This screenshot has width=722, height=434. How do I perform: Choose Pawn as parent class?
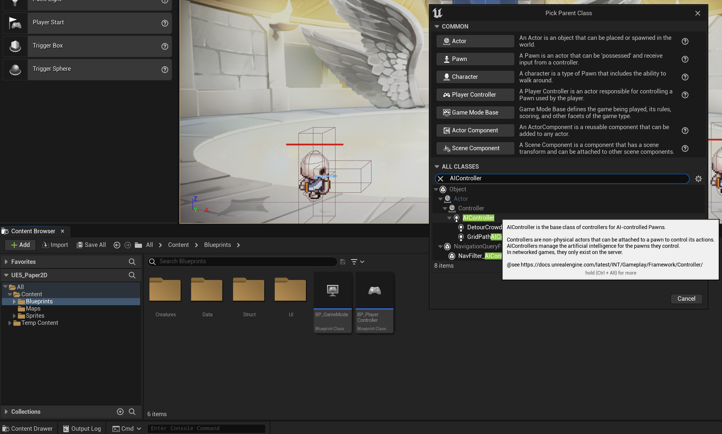(475, 59)
